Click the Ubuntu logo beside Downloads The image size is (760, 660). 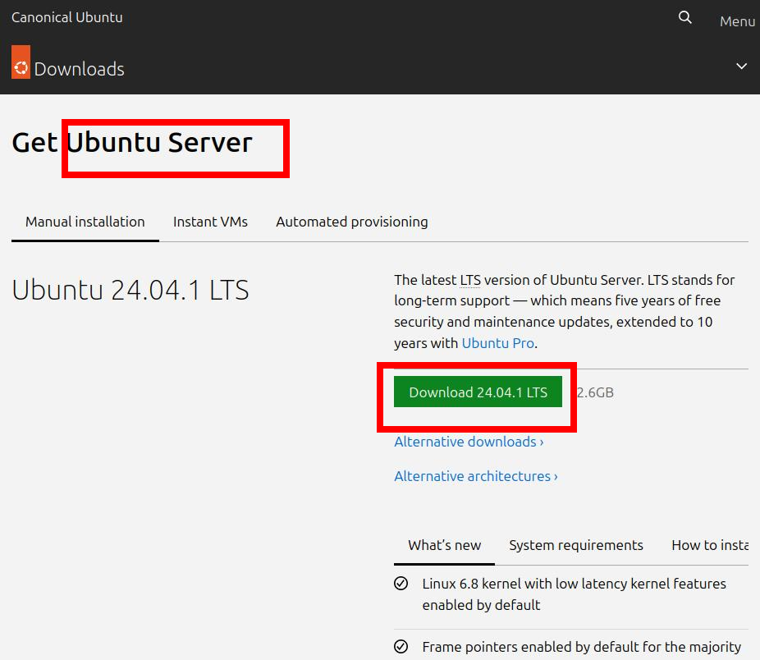21,62
